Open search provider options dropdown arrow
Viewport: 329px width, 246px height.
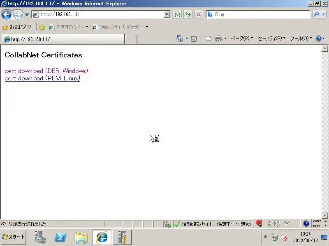tap(324, 14)
